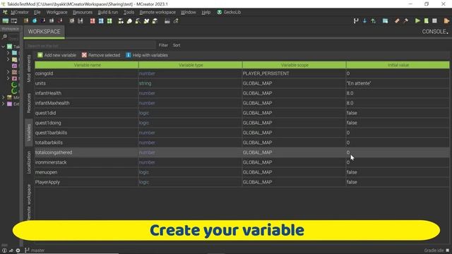Screen dimensions: 452x254
Task: Click the GeckoLib green face icon
Action: [219, 12]
